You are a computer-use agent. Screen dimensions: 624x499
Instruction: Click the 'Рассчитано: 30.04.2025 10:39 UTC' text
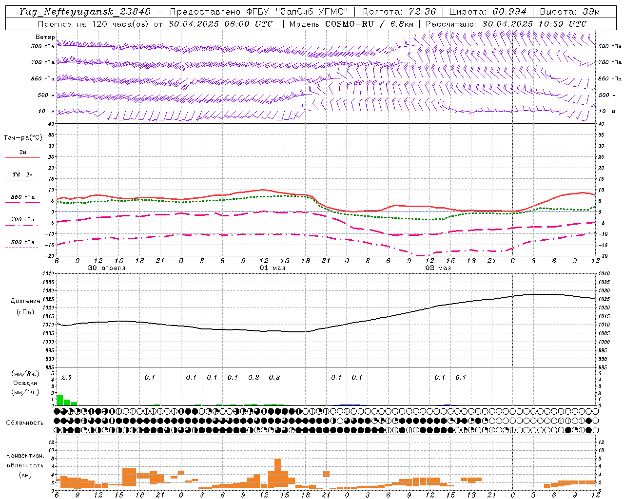(506, 24)
